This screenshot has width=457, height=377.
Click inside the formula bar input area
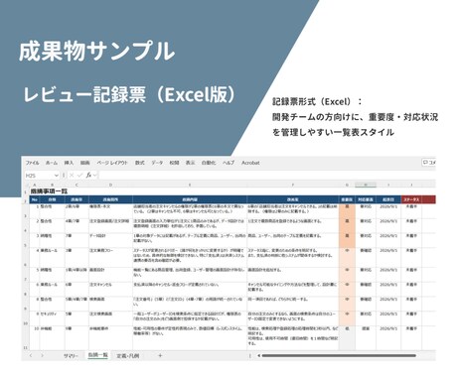[266, 176]
